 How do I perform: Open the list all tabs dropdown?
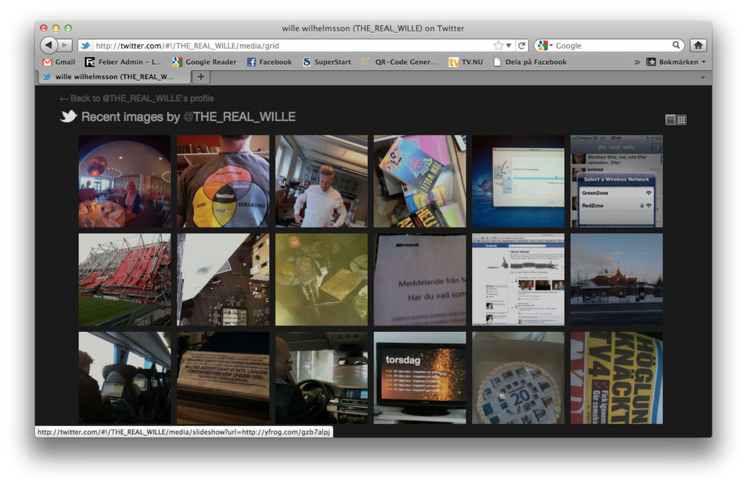703,77
